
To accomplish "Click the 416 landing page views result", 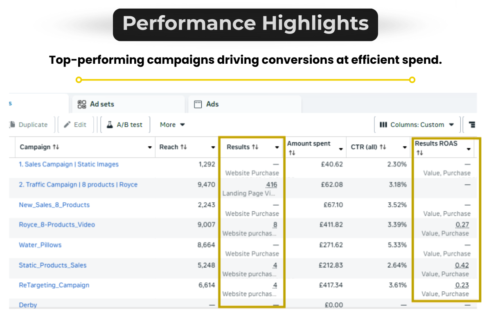I will (x=271, y=185).
